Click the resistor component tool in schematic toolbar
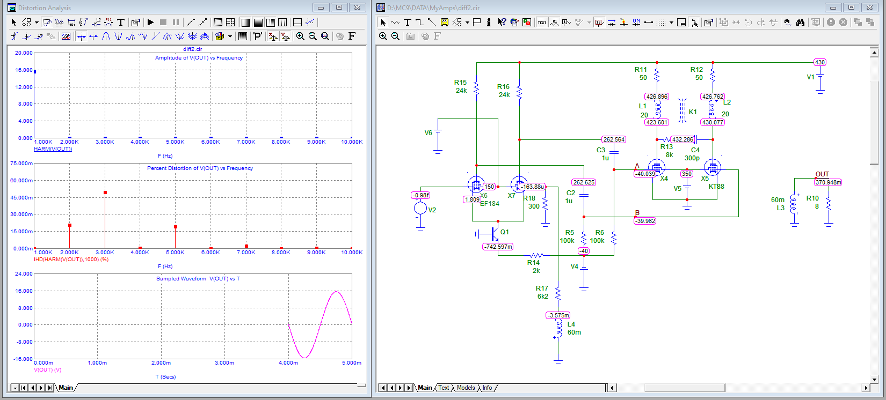The image size is (886, 400). tap(395, 23)
